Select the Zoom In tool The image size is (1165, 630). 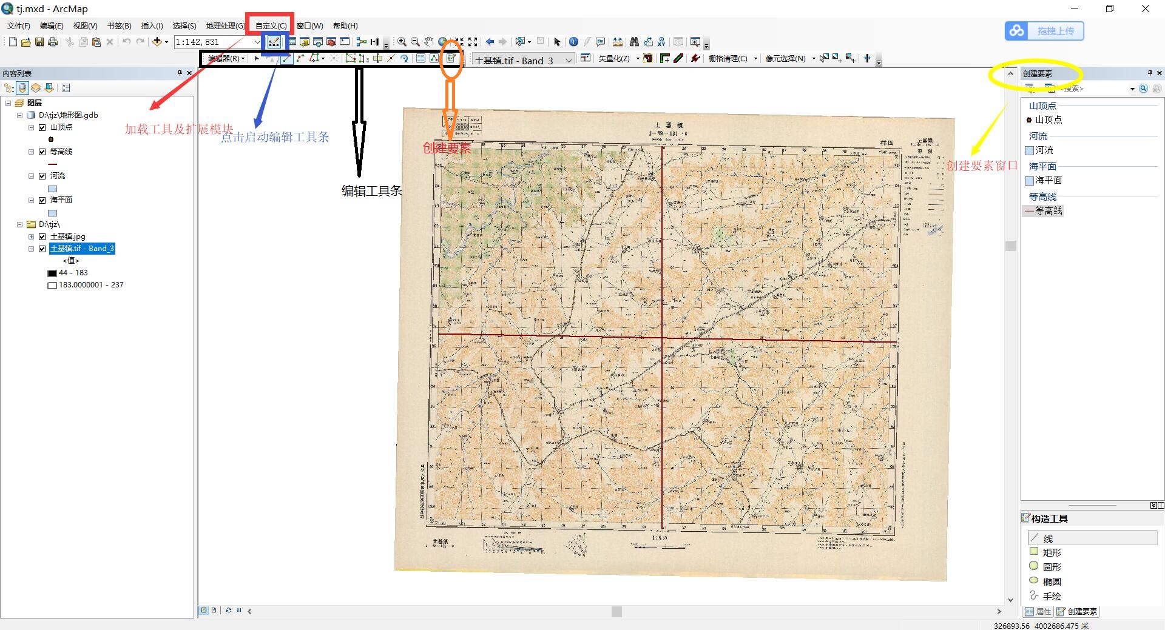pos(402,42)
